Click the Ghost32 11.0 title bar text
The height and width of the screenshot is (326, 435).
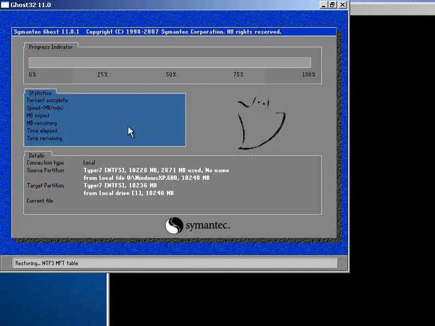point(30,5)
